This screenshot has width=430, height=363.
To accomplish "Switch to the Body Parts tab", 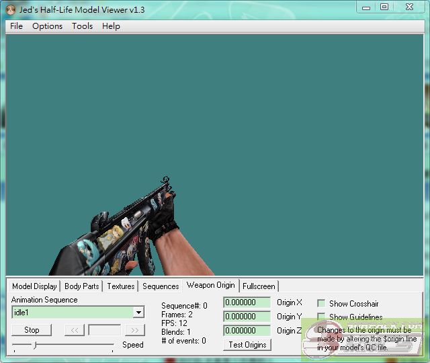I will coord(81,286).
